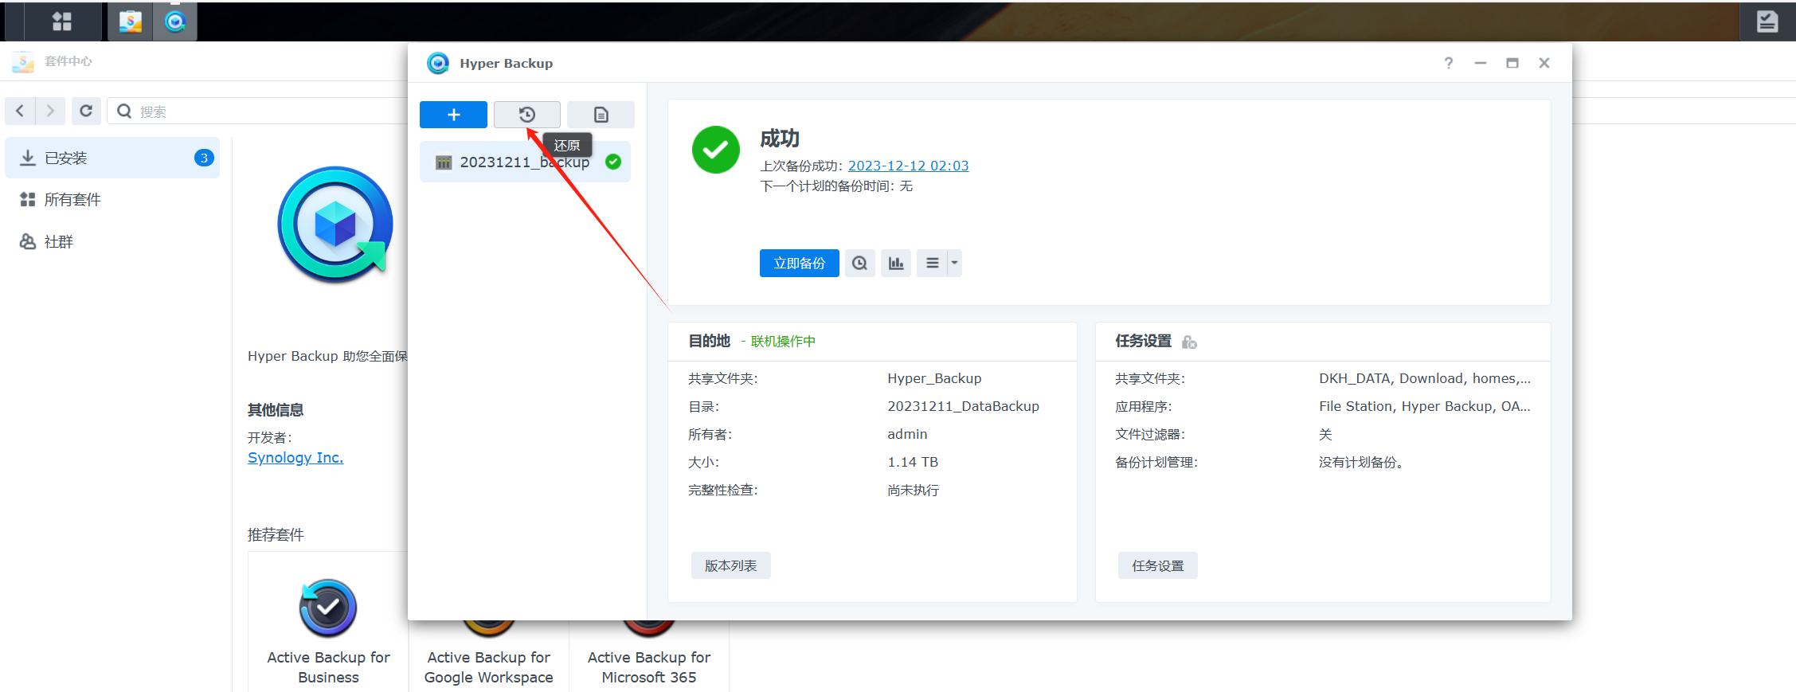
Task: Start backup with 立即备份 button
Action: coord(799,264)
